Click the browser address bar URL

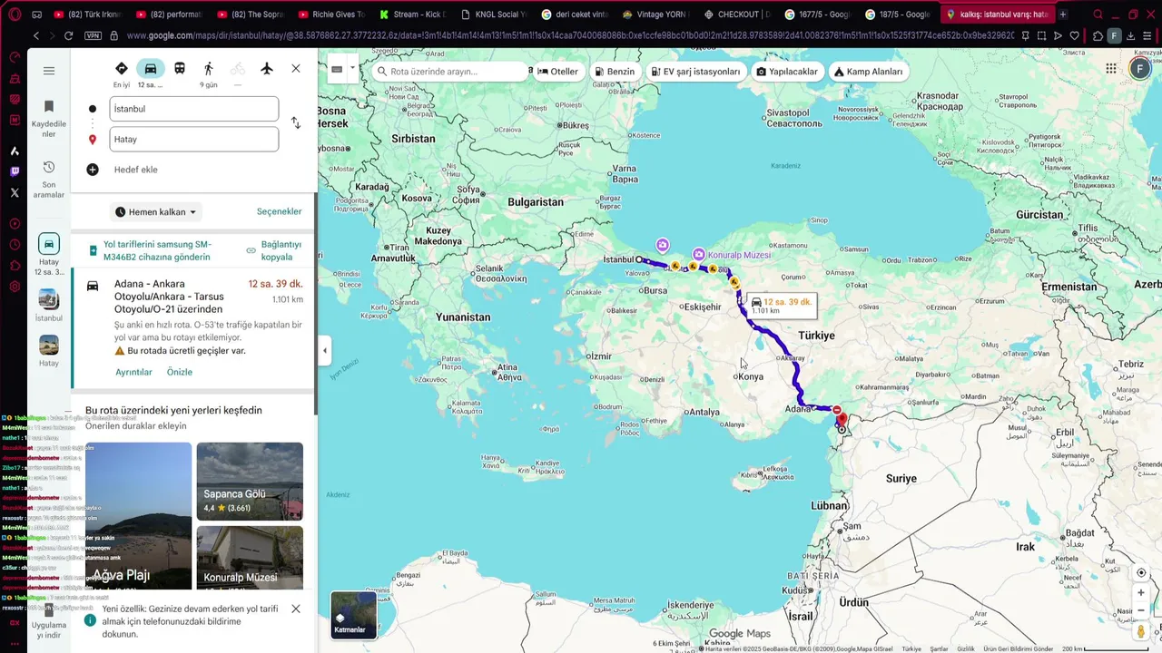coord(570,35)
